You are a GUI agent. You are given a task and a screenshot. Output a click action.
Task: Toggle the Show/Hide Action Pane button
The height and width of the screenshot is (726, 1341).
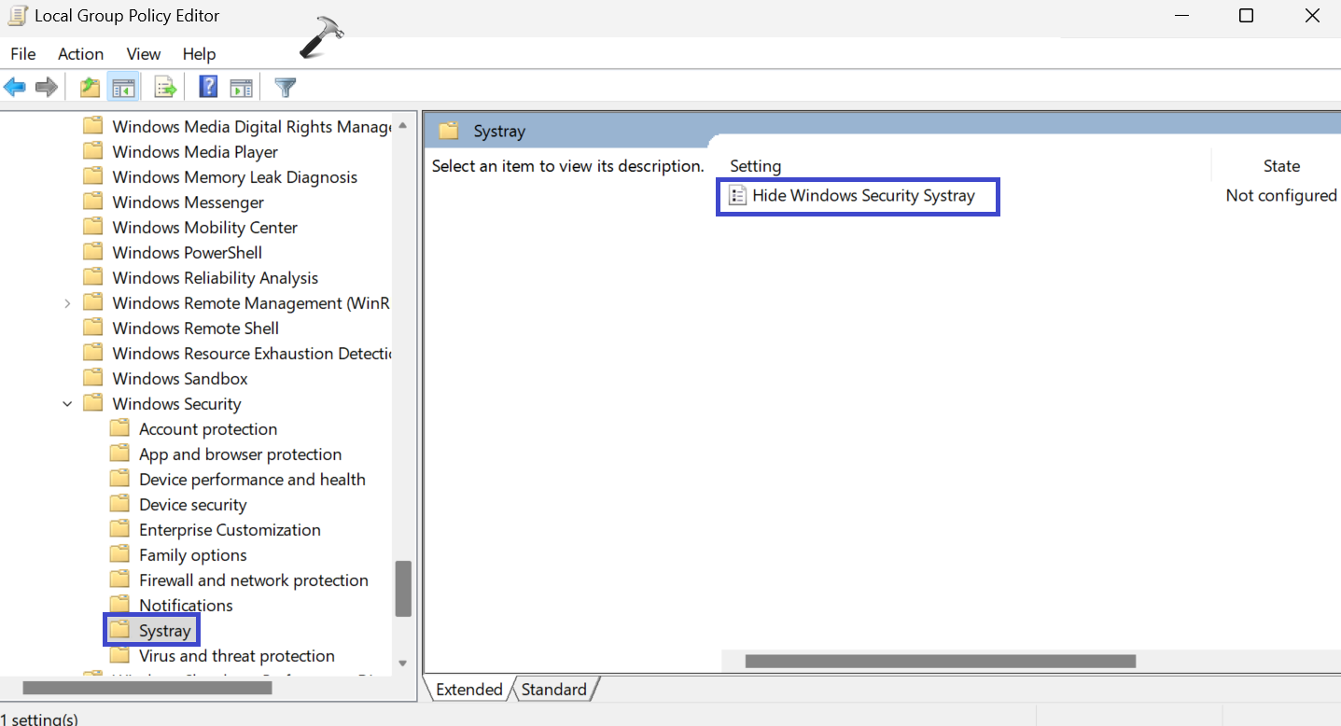(x=242, y=88)
